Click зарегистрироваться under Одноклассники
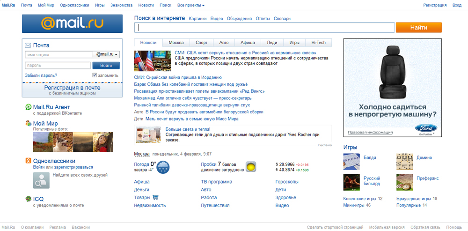 click(73, 167)
